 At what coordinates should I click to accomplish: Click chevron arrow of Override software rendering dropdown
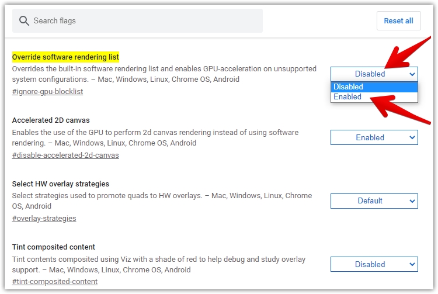[412, 74]
